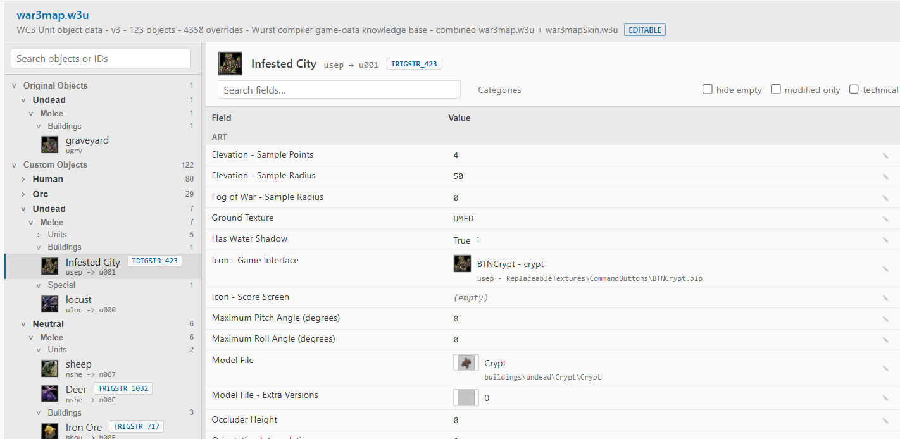Collapse the Neutral race node

point(23,324)
